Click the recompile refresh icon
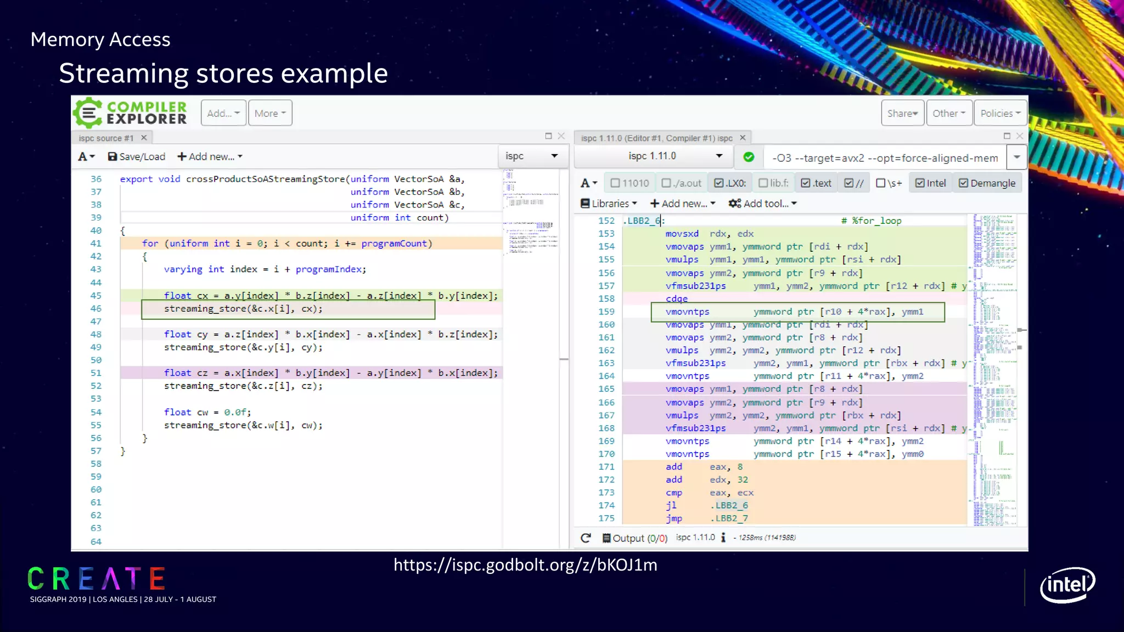This screenshot has width=1124, height=632. [586, 538]
